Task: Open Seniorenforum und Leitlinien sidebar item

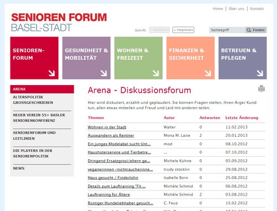Action: click(x=34, y=135)
